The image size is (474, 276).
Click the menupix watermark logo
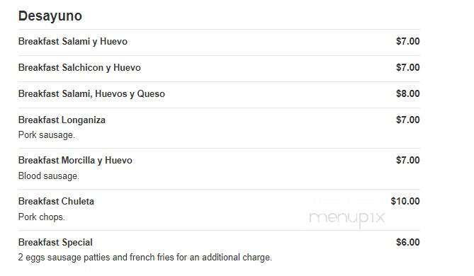click(346, 218)
